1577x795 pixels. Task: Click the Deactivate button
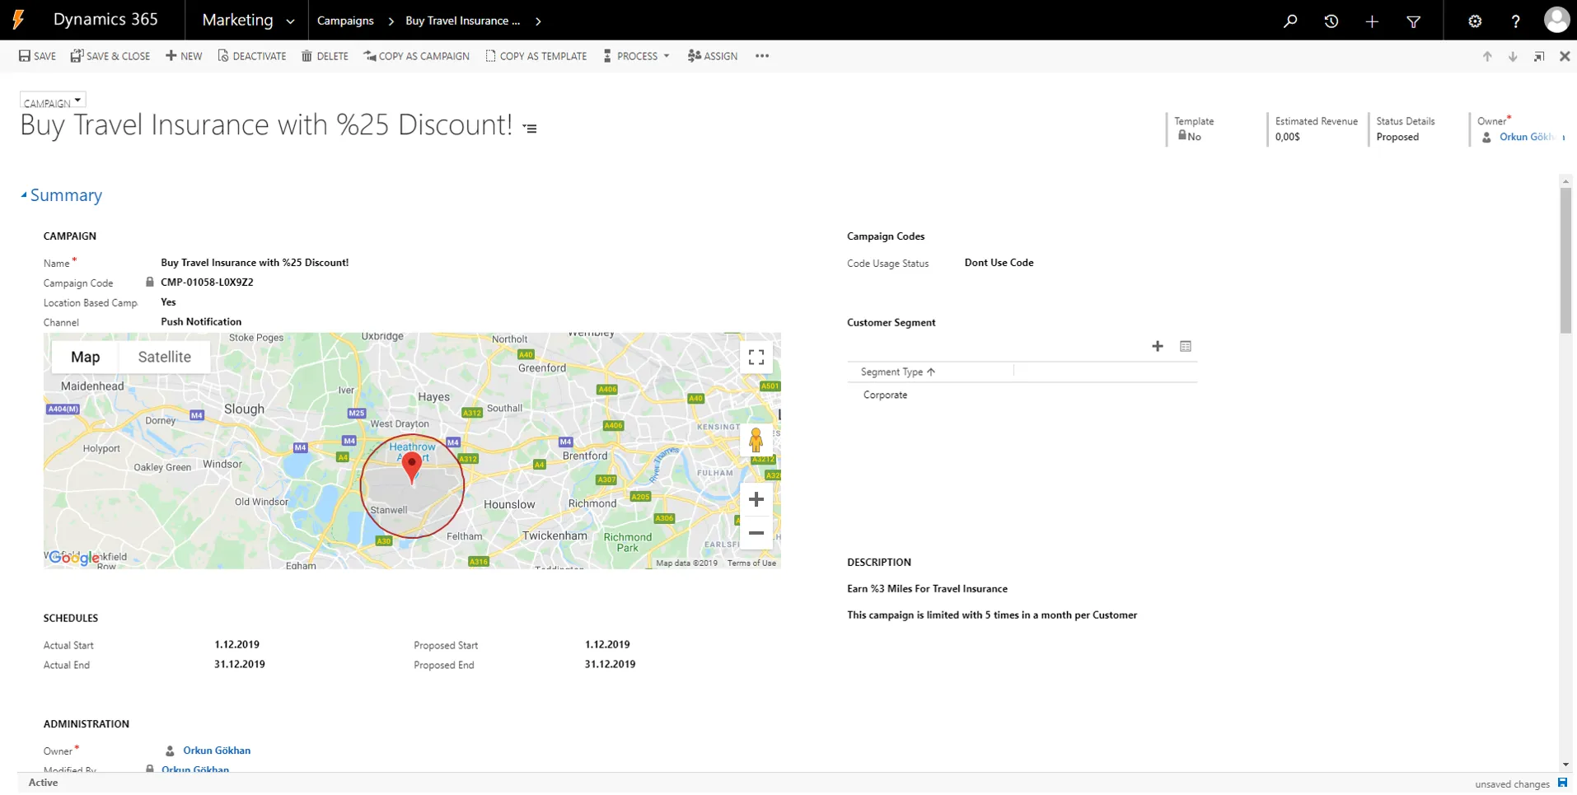252,56
